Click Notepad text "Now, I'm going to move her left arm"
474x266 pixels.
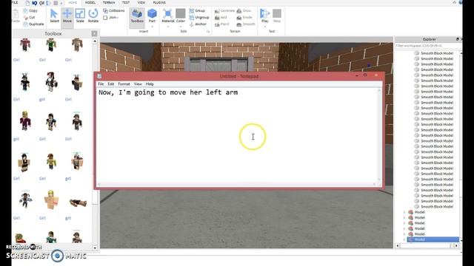point(168,92)
